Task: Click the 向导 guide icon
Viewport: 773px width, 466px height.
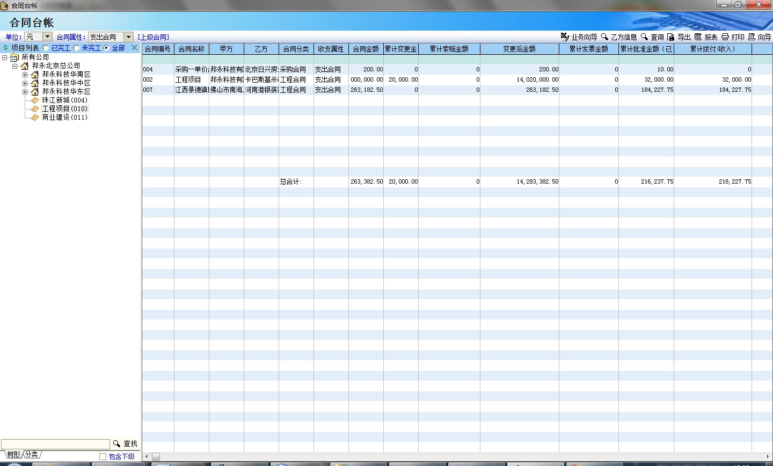Action: pos(752,37)
